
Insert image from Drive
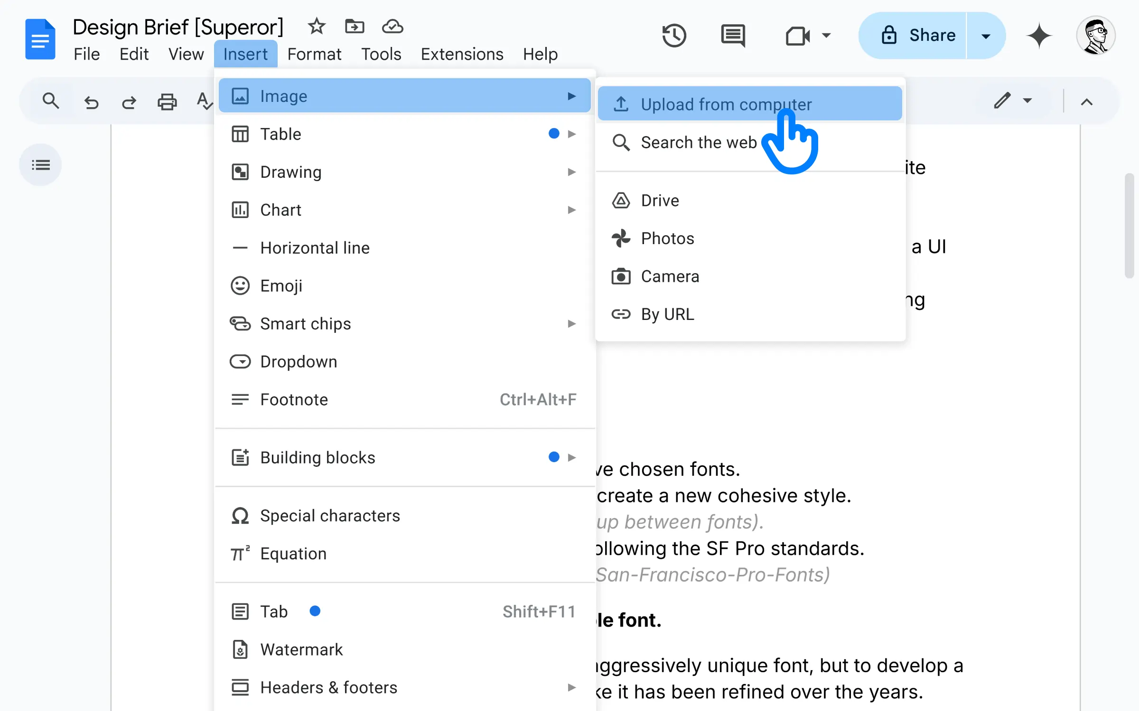(x=750, y=201)
